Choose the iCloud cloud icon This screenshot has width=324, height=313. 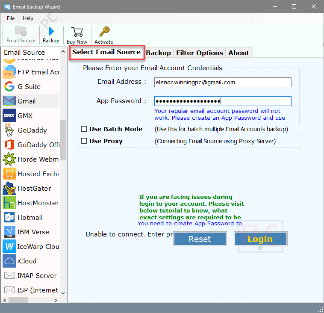click(x=9, y=261)
